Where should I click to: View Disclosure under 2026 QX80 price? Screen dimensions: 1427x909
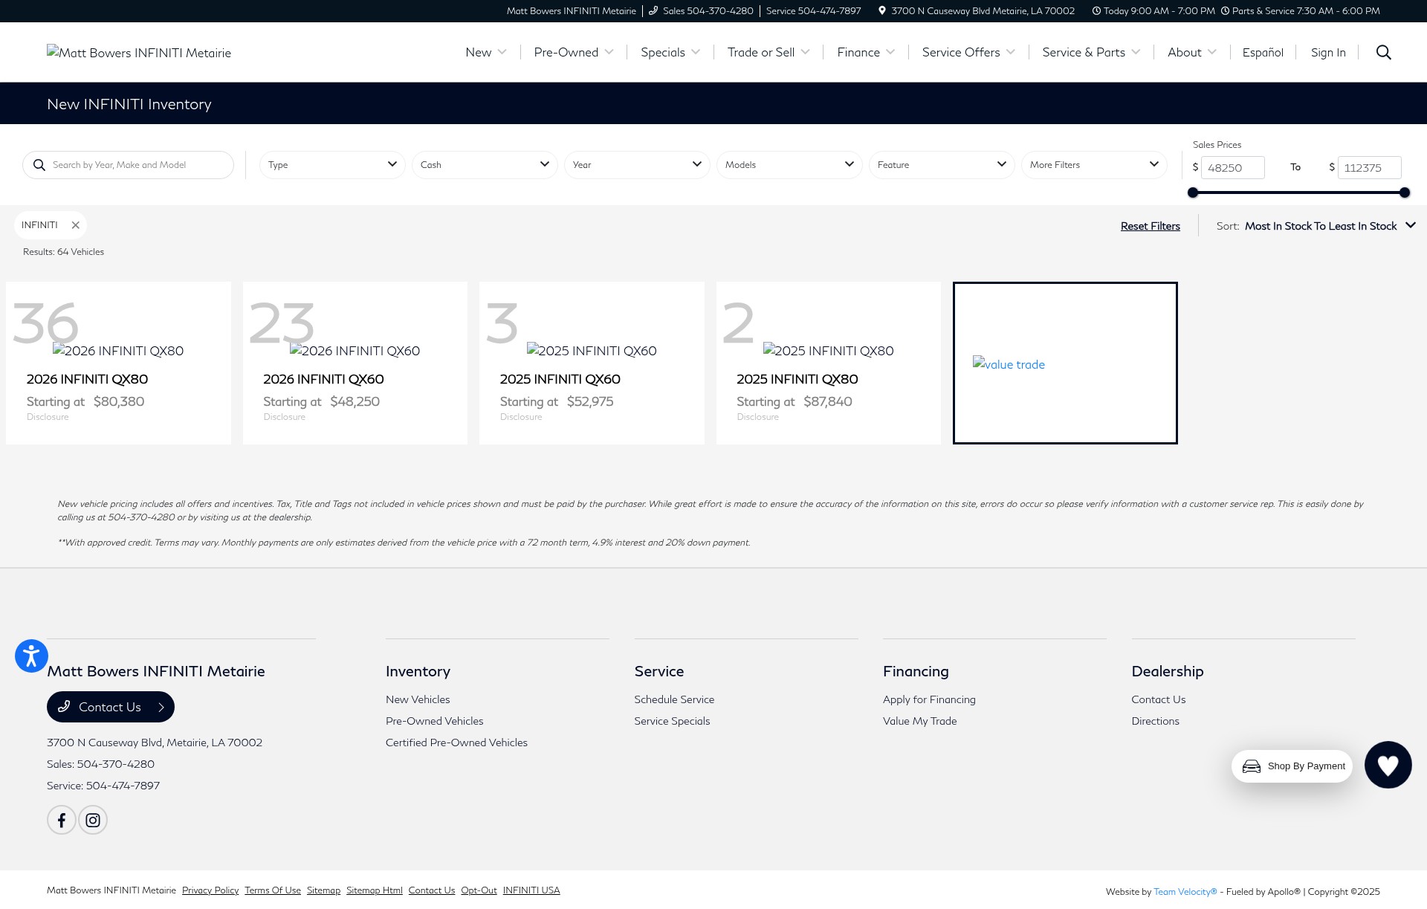tap(48, 417)
